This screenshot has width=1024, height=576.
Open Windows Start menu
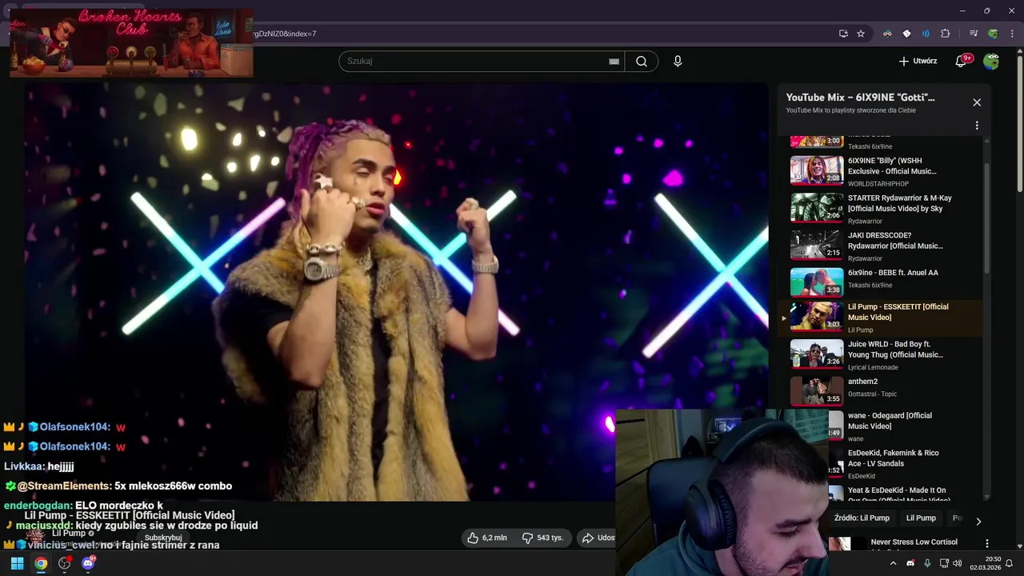pyautogui.click(x=17, y=563)
